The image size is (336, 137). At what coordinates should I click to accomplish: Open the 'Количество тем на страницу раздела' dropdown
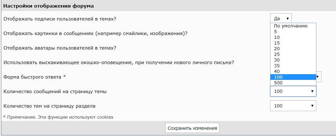(293, 106)
